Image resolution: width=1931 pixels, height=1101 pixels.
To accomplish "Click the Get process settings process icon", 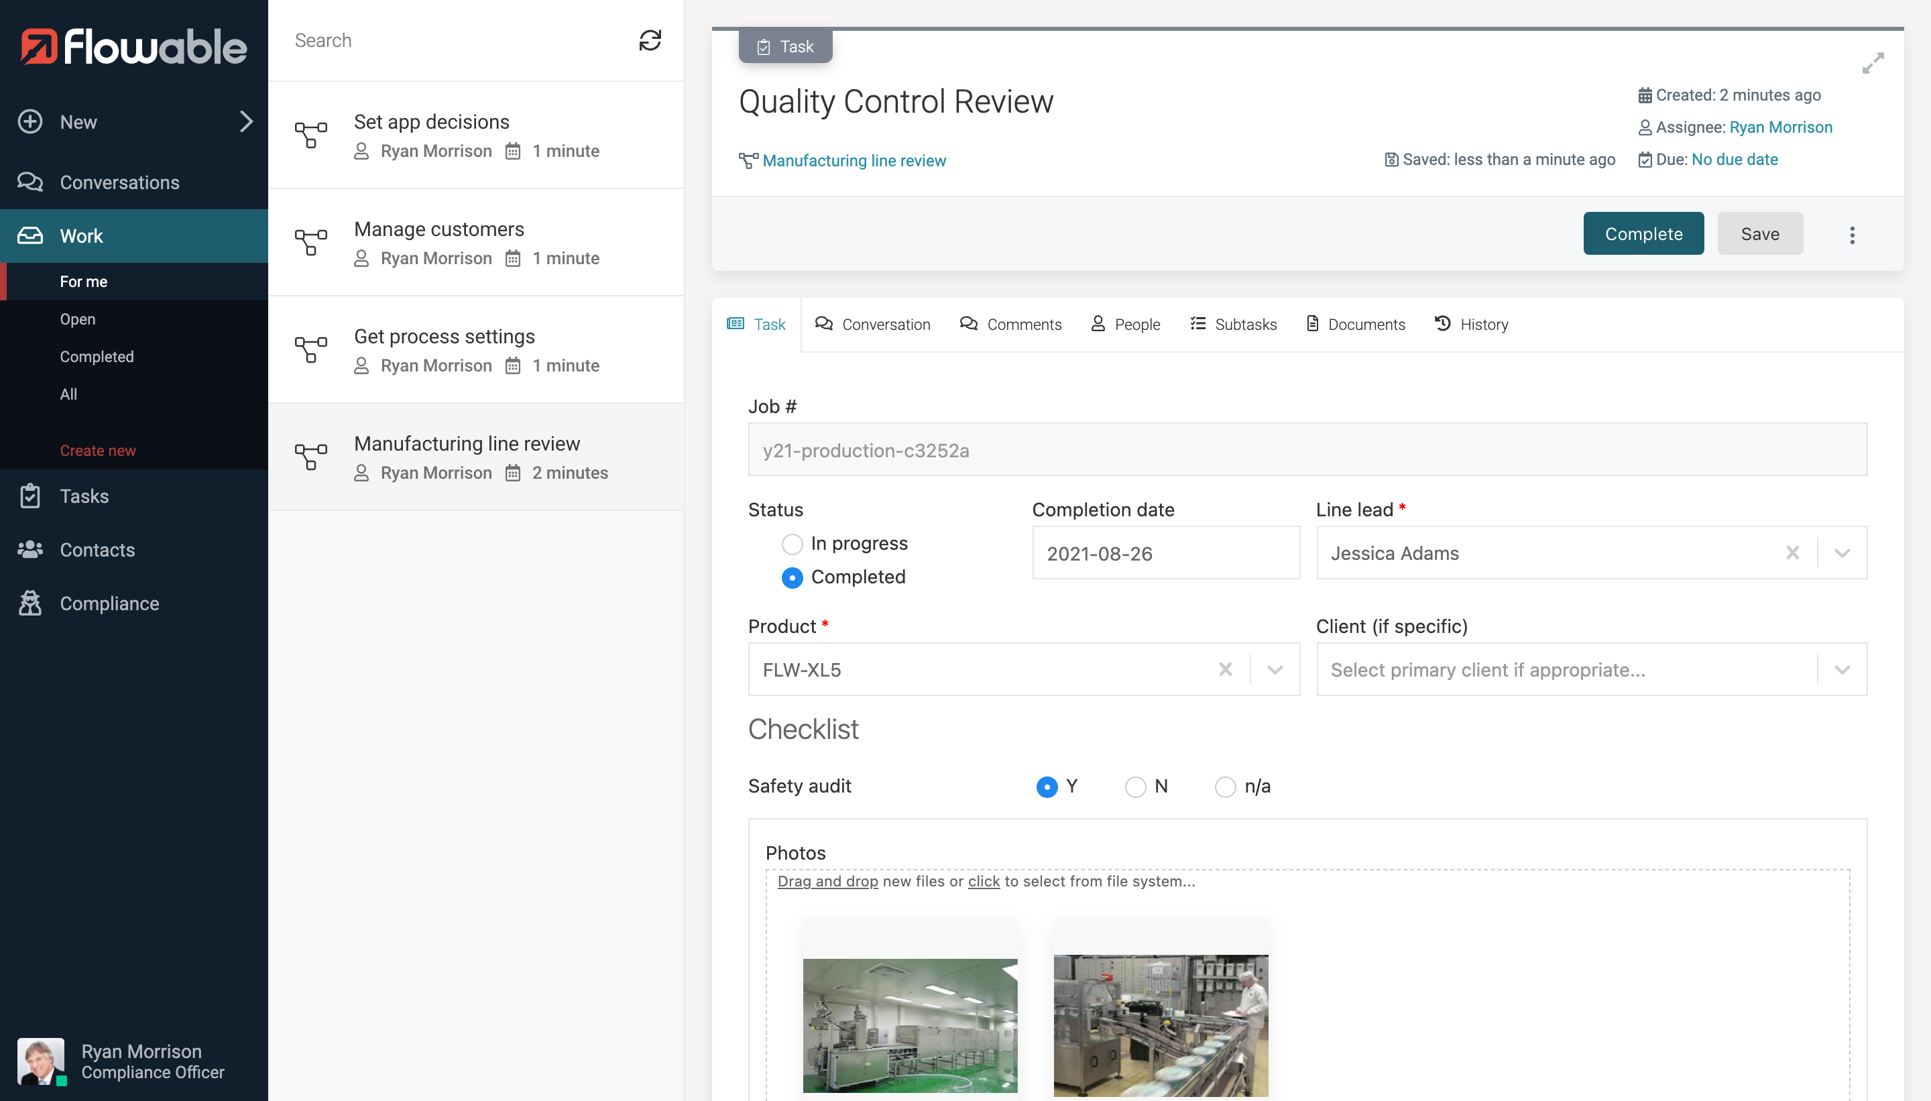I will (310, 350).
